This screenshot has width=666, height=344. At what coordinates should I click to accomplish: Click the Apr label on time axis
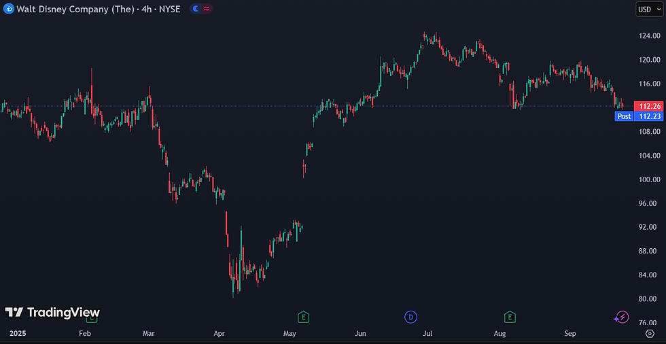point(219,334)
